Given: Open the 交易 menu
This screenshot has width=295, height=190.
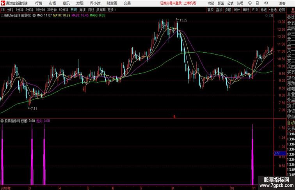Looking at the screenshot, I should point(127,3).
